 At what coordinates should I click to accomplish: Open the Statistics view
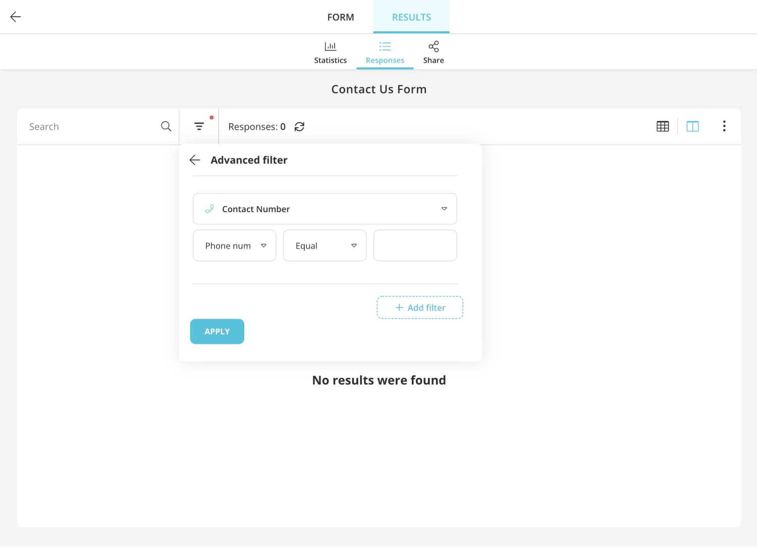(330, 51)
